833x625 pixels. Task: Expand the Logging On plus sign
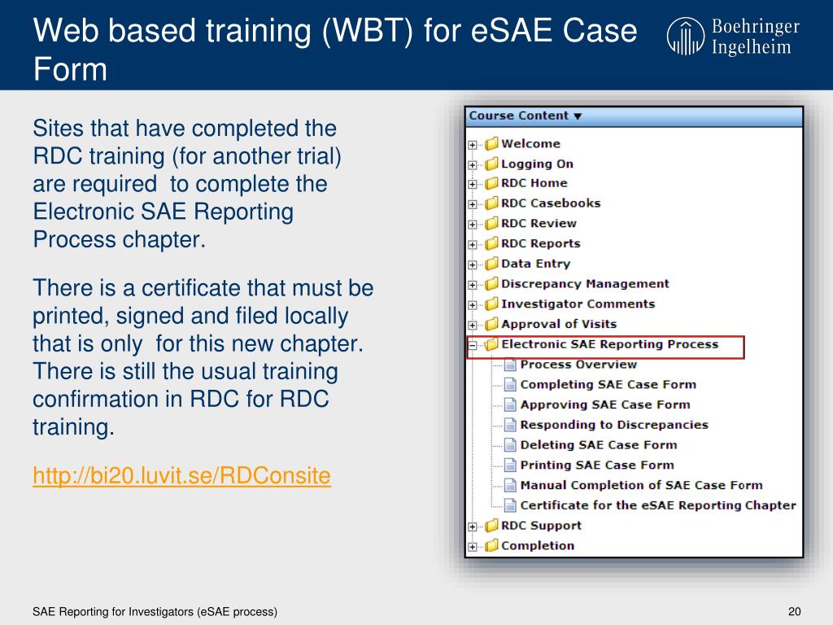coord(473,164)
